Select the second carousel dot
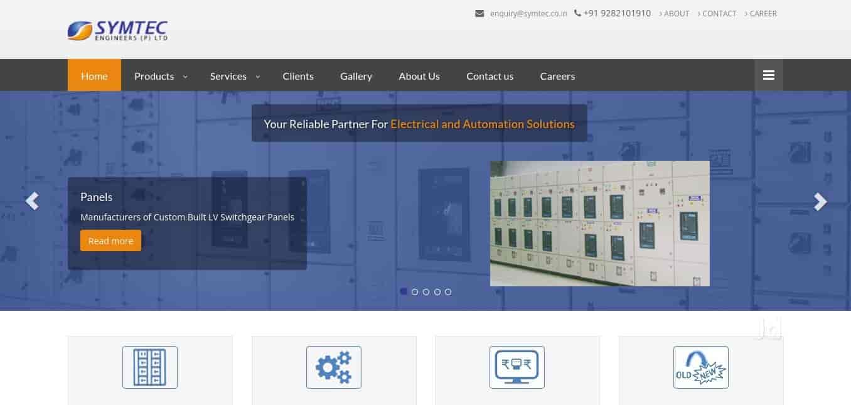 coord(415,292)
